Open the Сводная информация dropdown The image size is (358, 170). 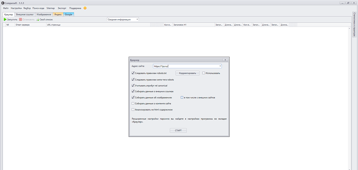(123, 20)
